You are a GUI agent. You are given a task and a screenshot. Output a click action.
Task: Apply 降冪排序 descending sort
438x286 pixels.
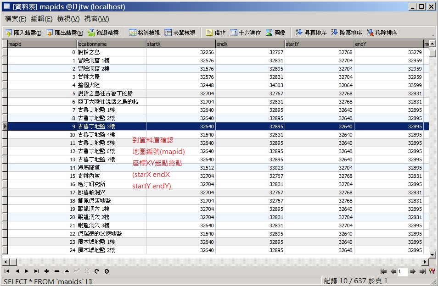[346, 33]
